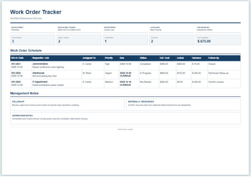Click due date 2026-10-05
This screenshot has height=177, width=251.
[125, 64]
